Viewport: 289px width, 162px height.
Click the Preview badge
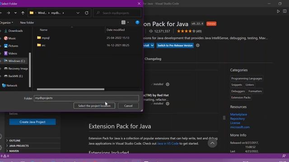coord(211,24)
